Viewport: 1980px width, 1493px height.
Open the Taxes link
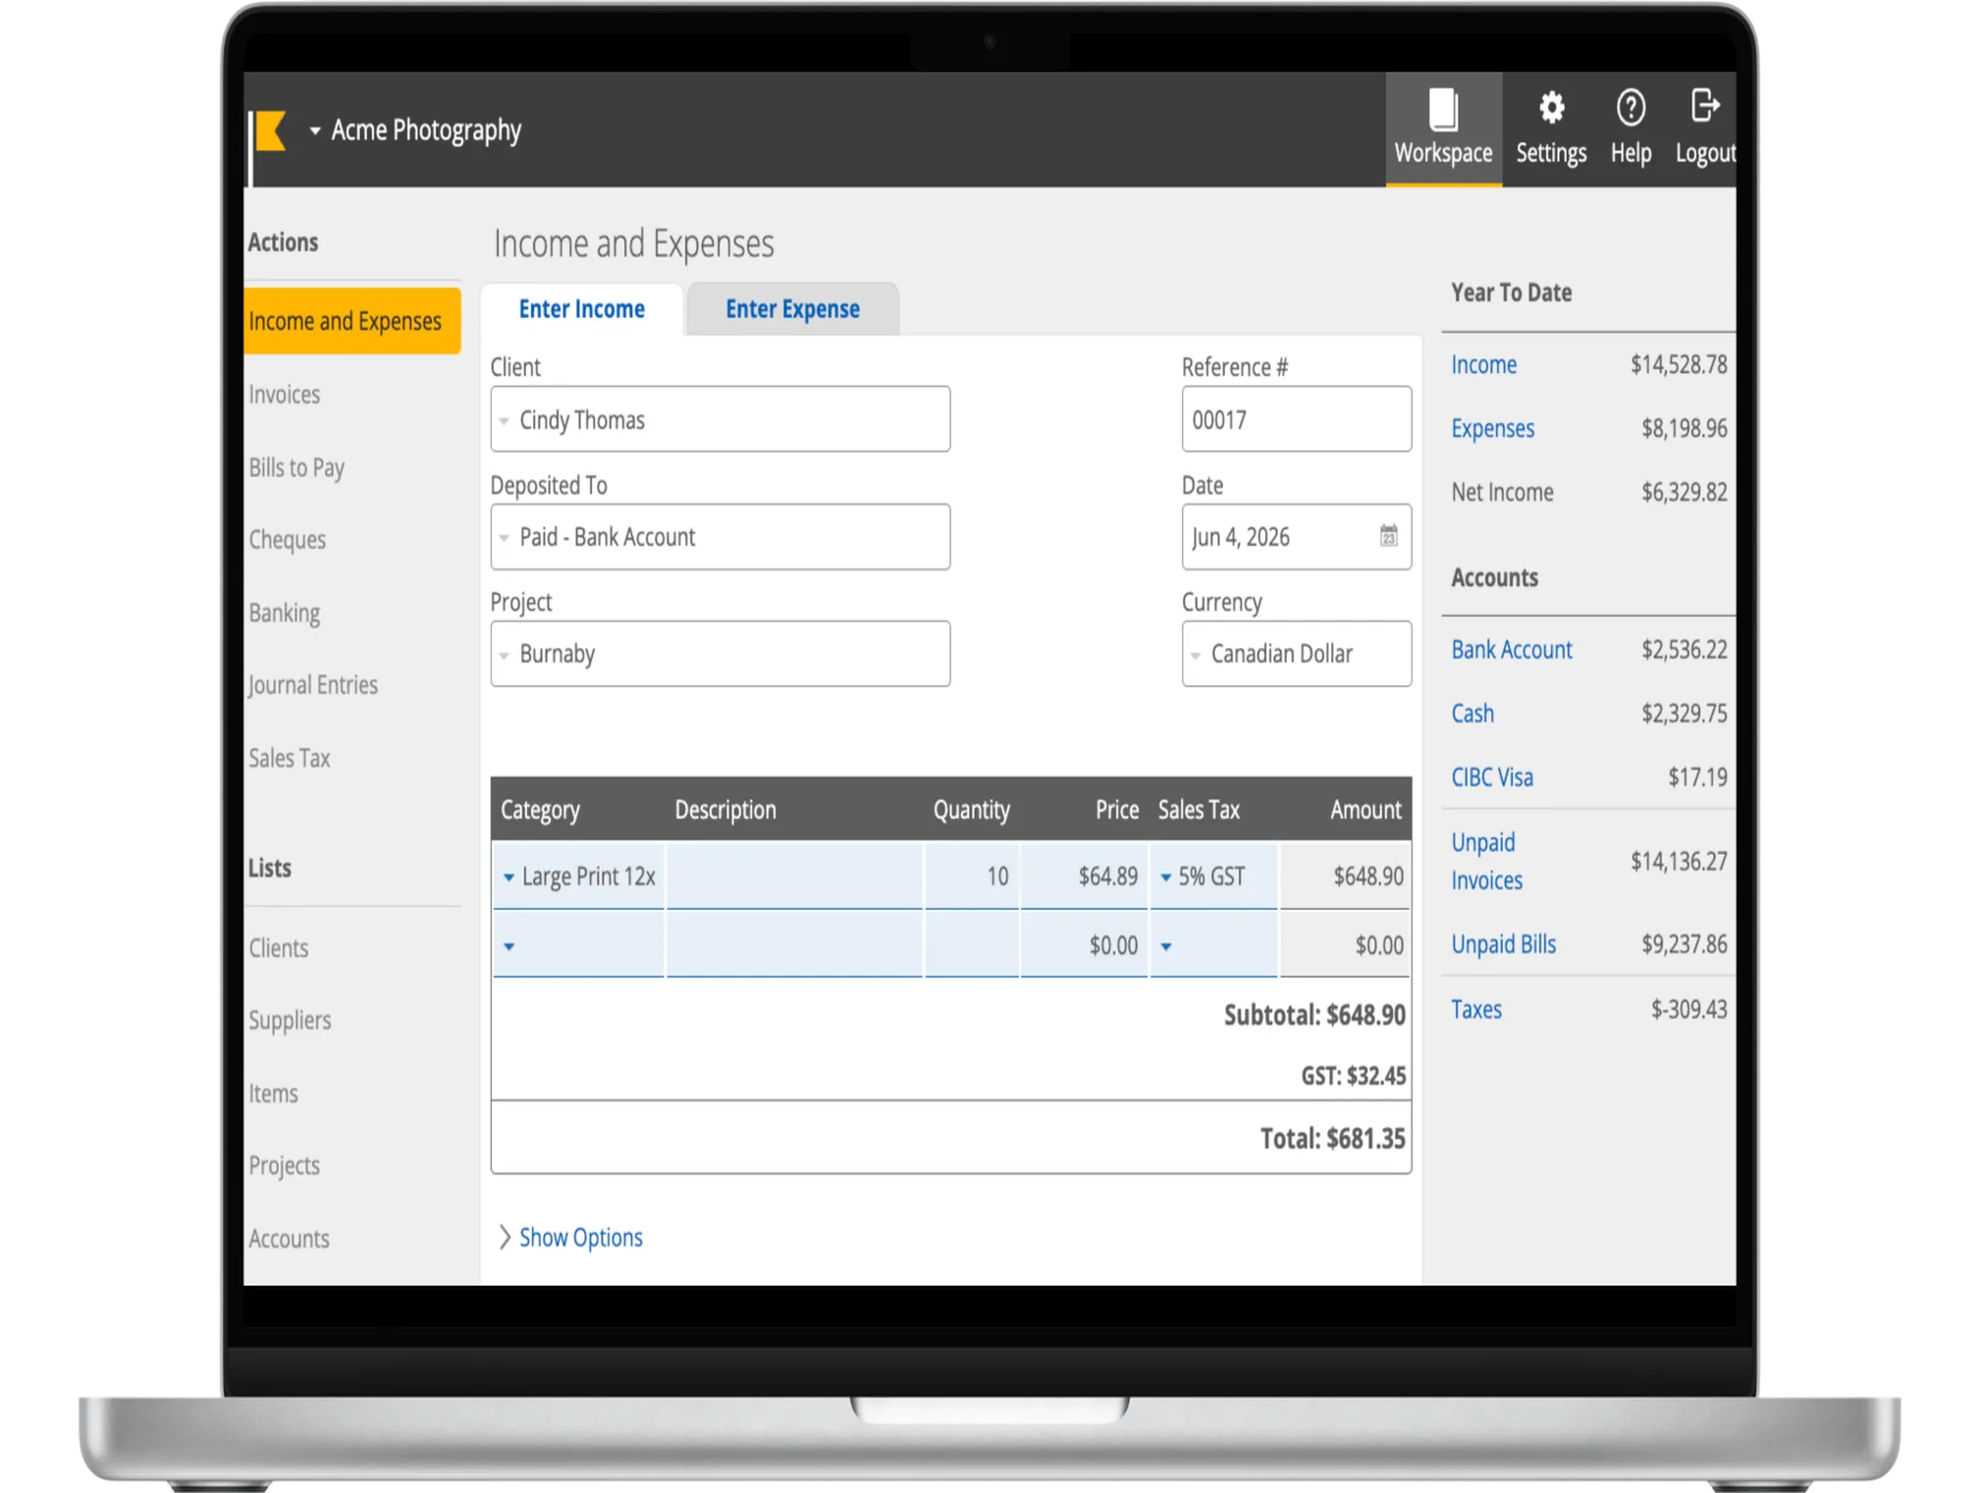[1476, 1009]
